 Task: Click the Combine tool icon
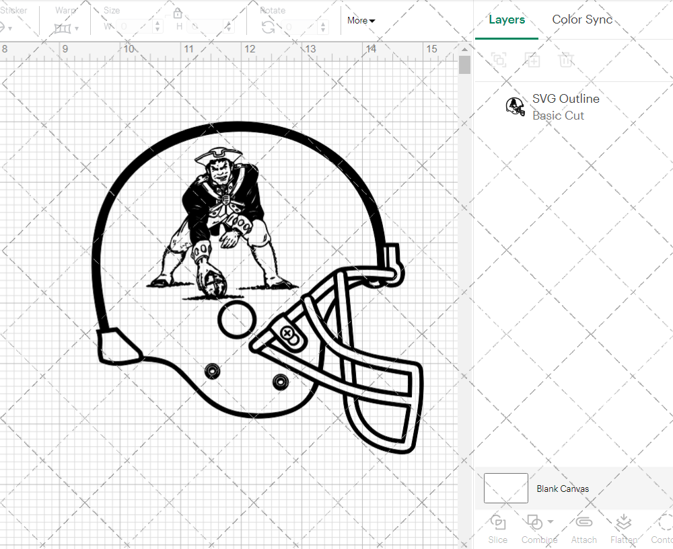pyautogui.click(x=534, y=522)
